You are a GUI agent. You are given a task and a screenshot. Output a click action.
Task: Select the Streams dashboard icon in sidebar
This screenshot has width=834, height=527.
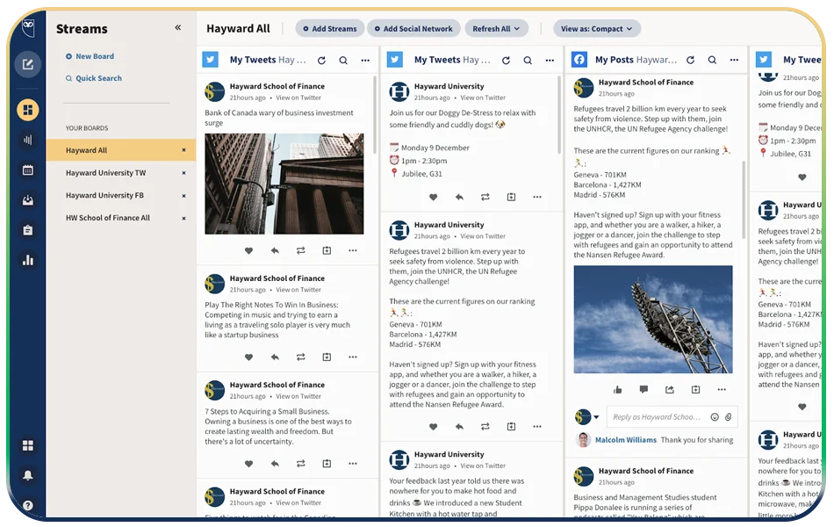point(28,110)
